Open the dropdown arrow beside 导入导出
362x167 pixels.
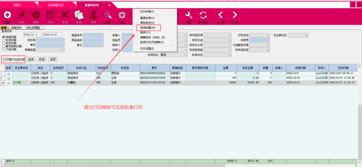click(x=211, y=17)
